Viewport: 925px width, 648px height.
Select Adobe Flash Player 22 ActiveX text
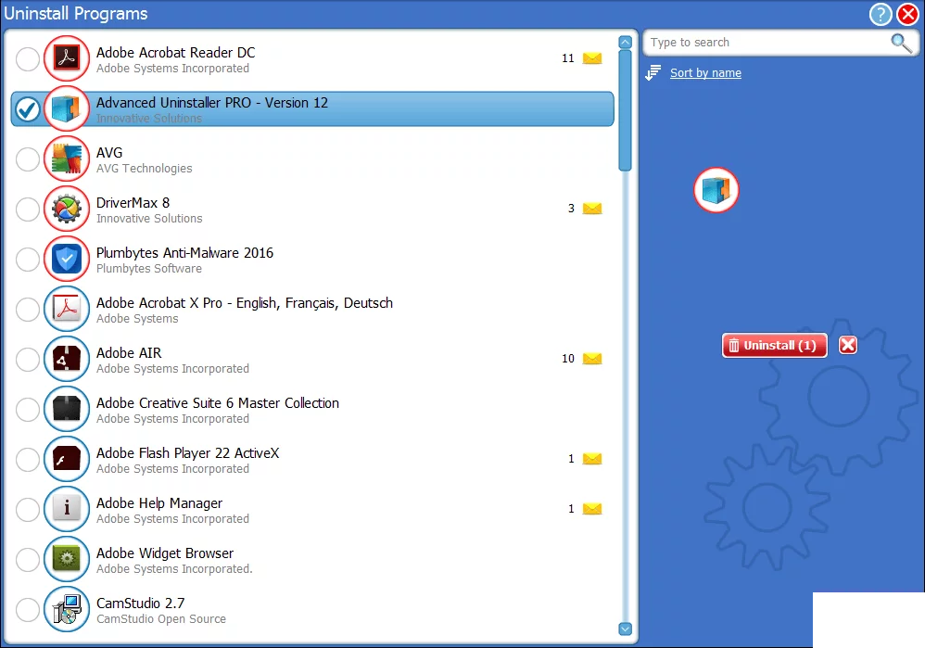click(187, 453)
